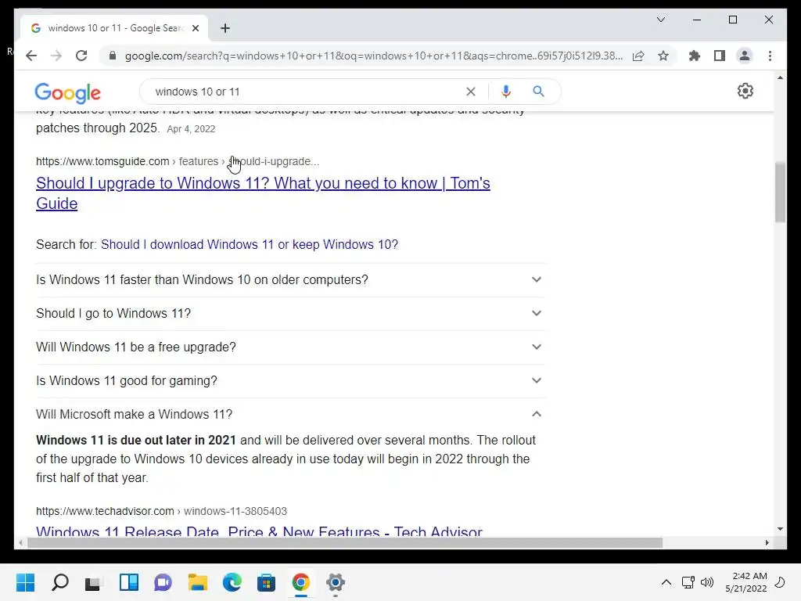Click the vertical scrollbar thumb
Viewport: 801px width, 601px height.
click(780, 193)
